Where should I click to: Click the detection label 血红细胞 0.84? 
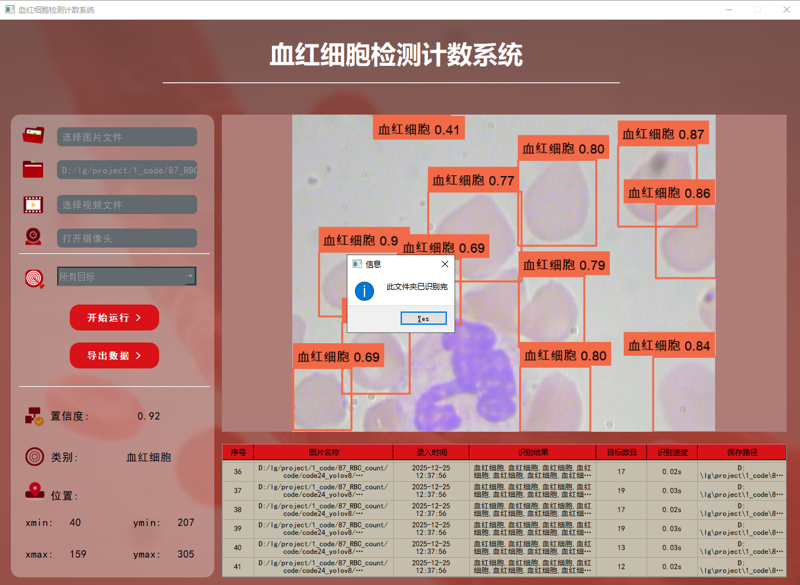click(x=669, y=345)
